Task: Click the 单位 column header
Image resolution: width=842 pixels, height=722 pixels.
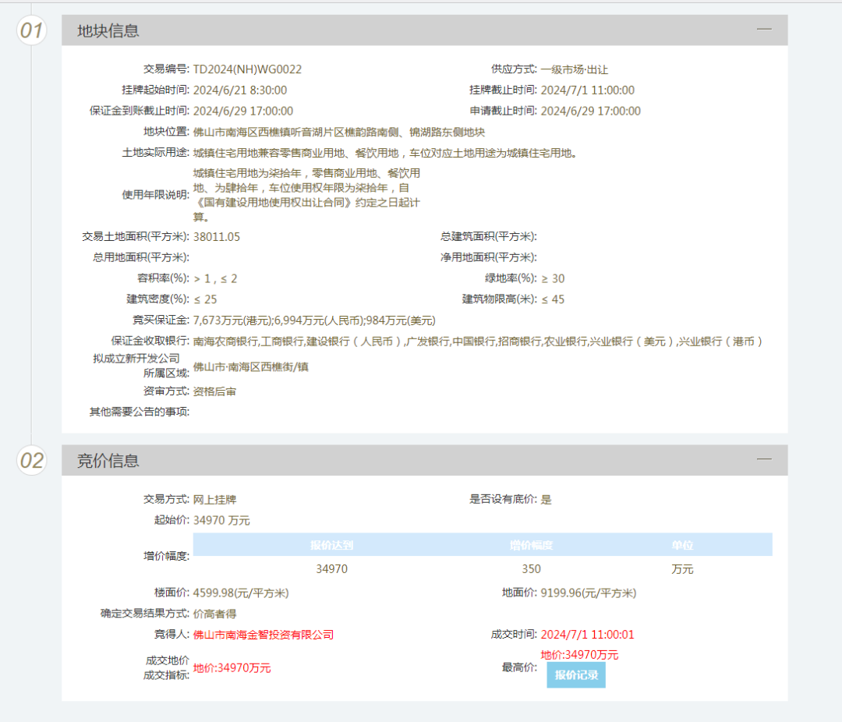Action: (x=682, y=545)
